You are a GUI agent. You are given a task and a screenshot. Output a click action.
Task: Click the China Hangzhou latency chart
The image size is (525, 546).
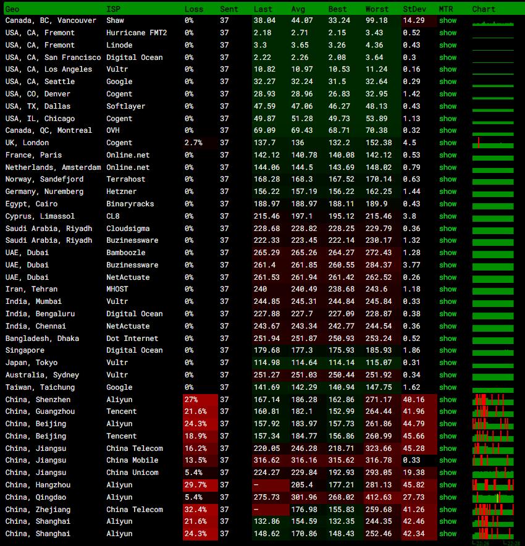coord(493,485)
